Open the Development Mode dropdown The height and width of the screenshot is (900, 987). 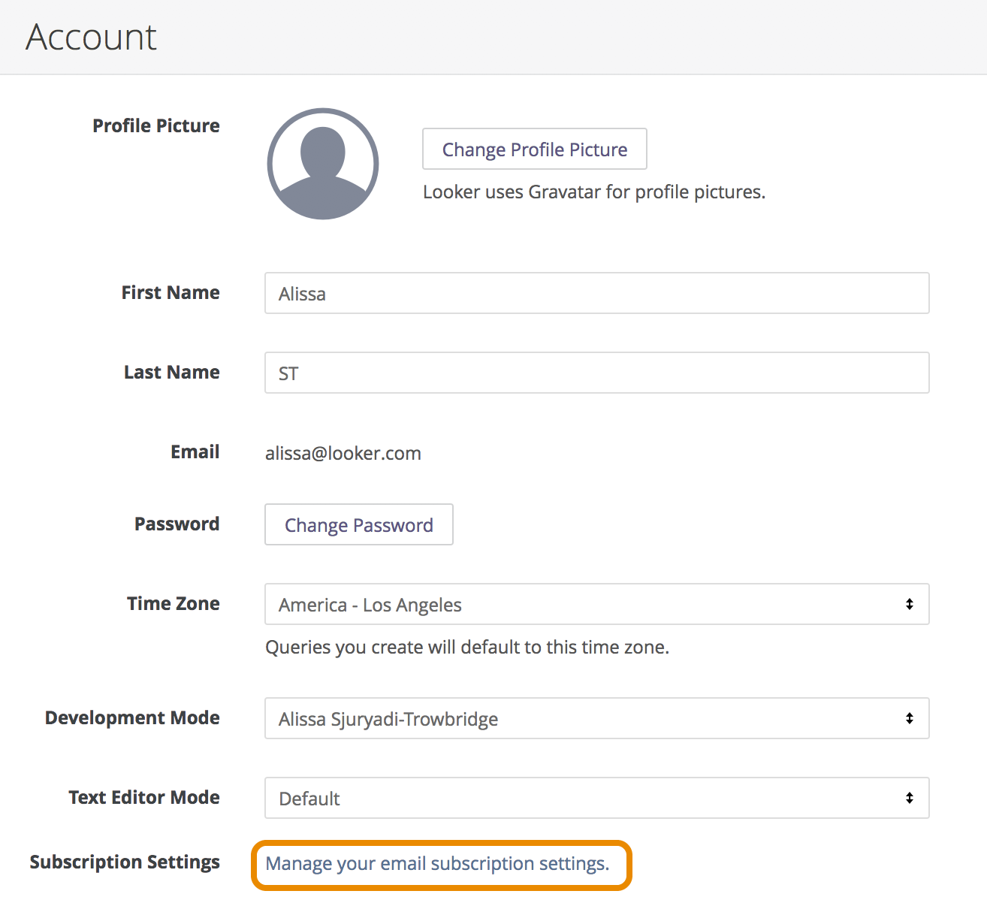(597, 718)
